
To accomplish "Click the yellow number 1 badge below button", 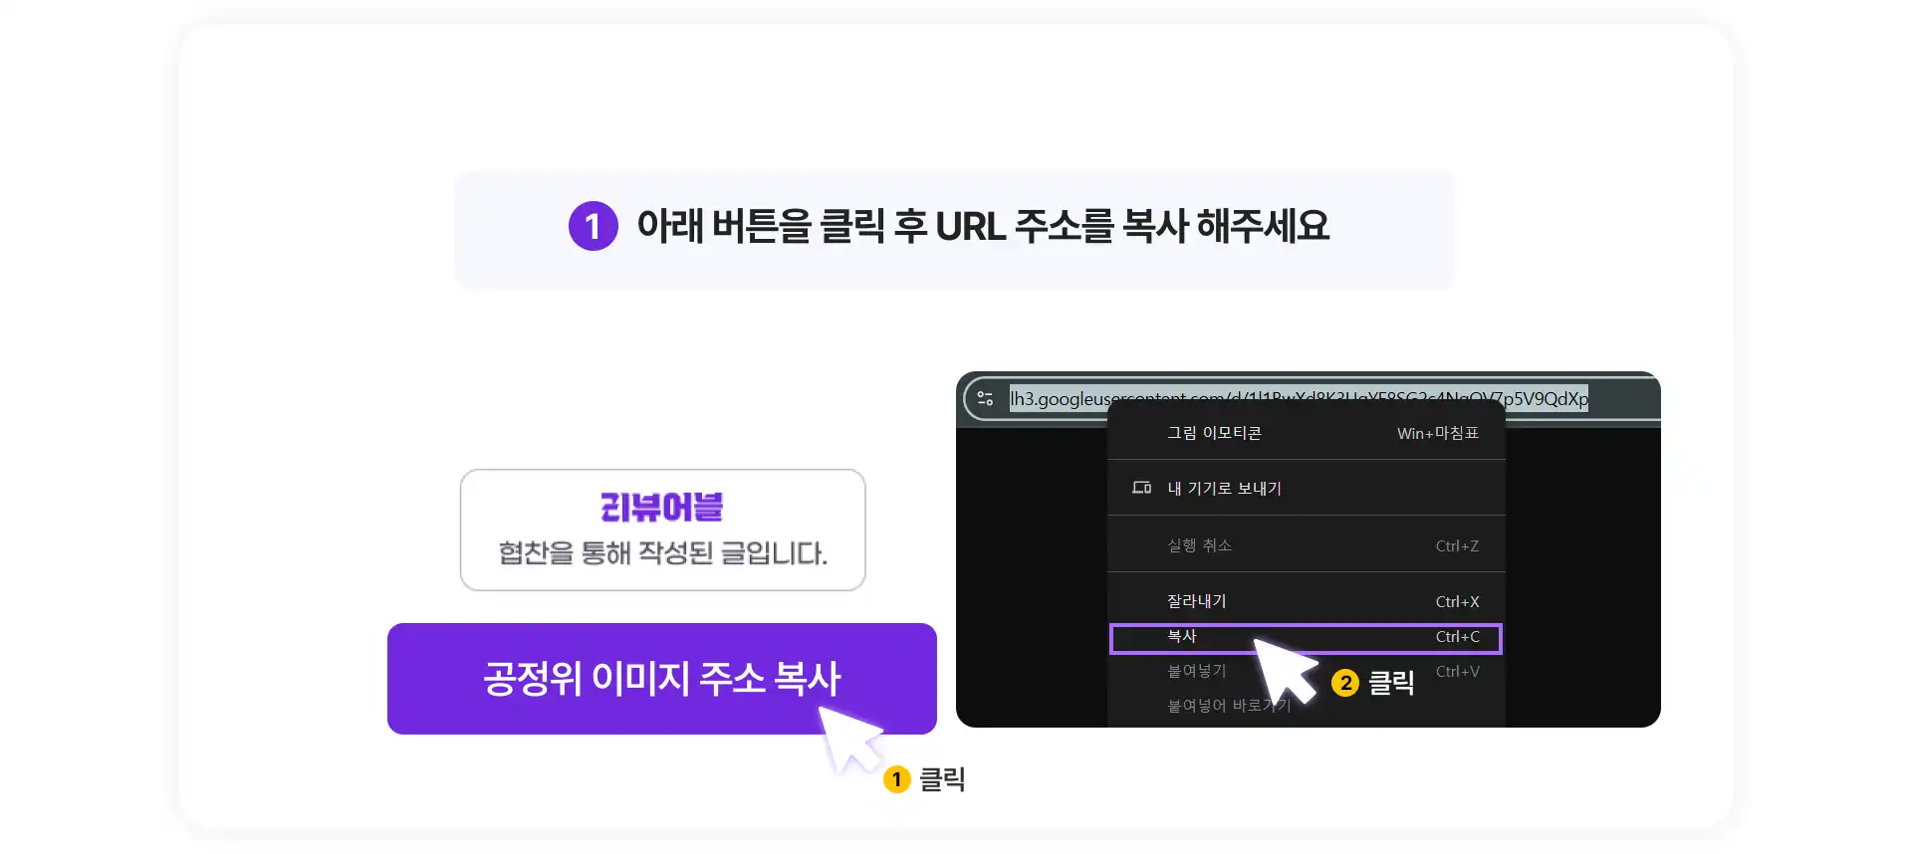I will 896,779.
